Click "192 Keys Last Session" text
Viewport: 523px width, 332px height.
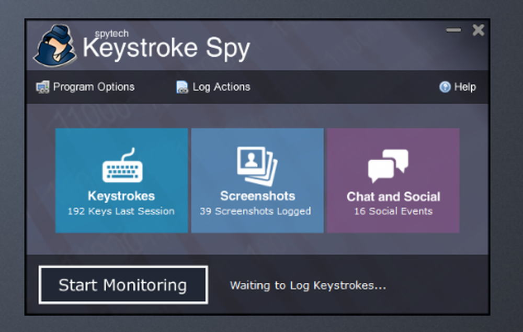pos(121,212)
